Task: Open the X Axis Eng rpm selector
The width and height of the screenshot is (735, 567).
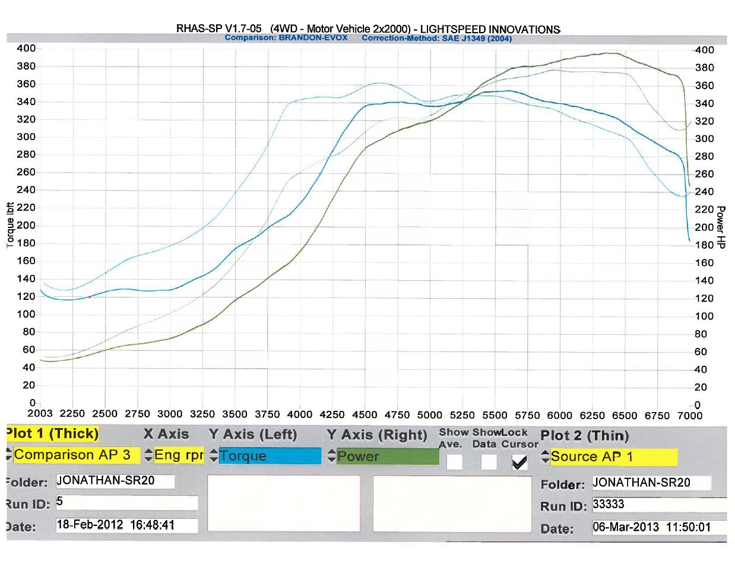Action: [179, 455]
